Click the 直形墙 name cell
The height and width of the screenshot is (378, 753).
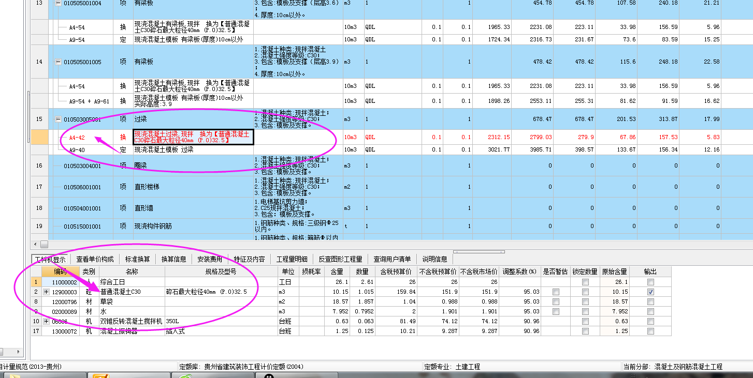click(x=193, y=208)
